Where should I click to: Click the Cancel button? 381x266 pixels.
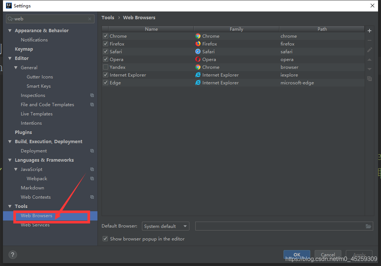328,255
